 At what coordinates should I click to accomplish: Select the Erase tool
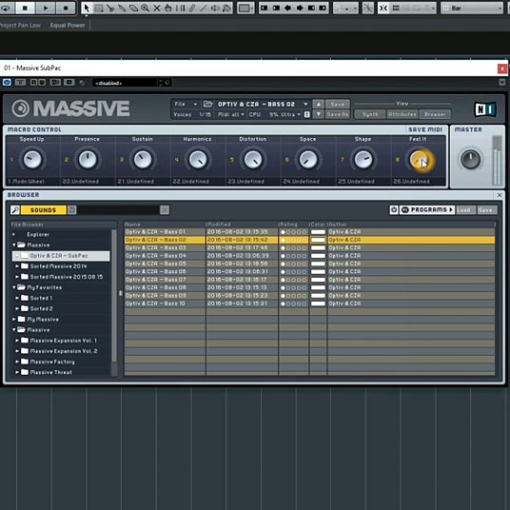point(133,9)
